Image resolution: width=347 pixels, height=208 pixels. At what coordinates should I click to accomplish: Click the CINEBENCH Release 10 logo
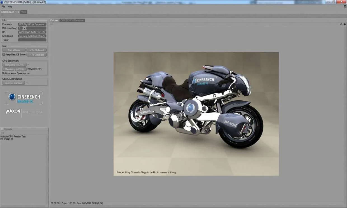[24, 98]
